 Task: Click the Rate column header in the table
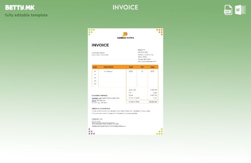point(131,67)
